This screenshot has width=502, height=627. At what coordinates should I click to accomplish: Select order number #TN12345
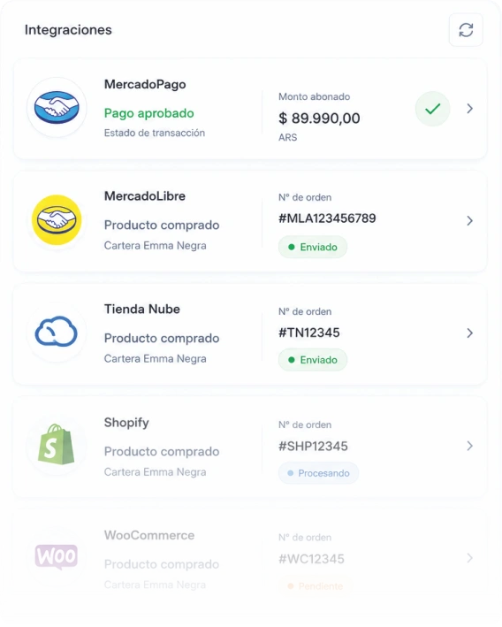tap(309, 333)
